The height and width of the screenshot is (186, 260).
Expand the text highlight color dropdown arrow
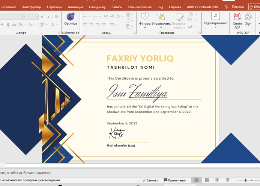click(47, 25)
